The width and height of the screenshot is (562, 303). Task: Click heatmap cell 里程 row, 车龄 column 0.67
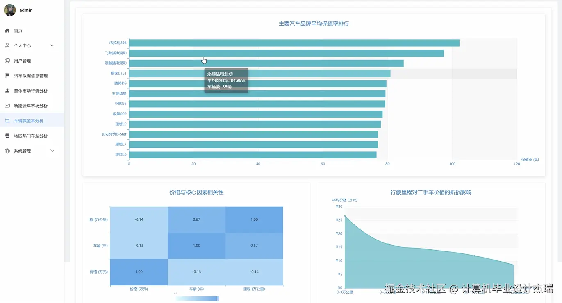coord(196,219)
